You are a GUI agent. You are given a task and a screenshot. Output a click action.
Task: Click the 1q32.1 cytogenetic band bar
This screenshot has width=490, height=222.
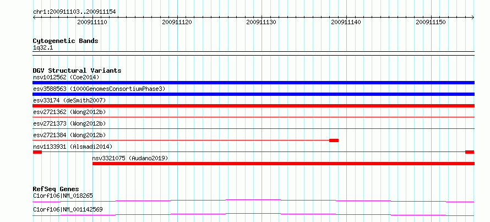(x=253, y=53)
